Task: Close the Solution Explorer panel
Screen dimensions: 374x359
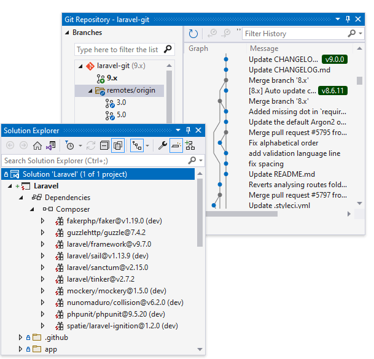Action: tap(198, 130)
